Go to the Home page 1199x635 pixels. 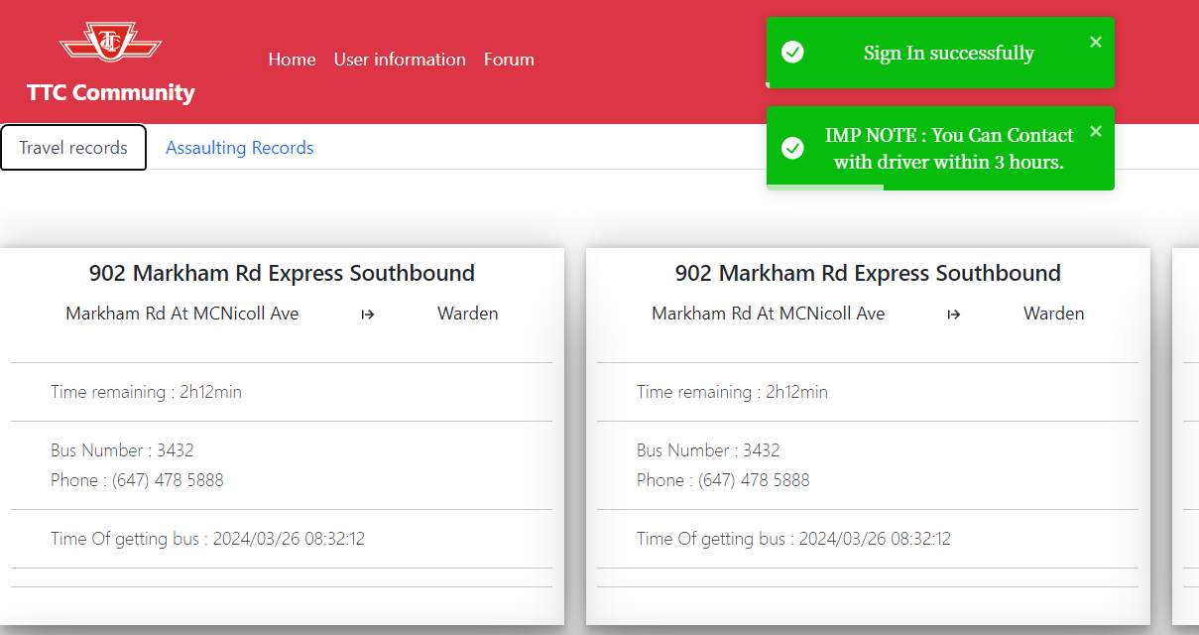click(x=292, y=60)
